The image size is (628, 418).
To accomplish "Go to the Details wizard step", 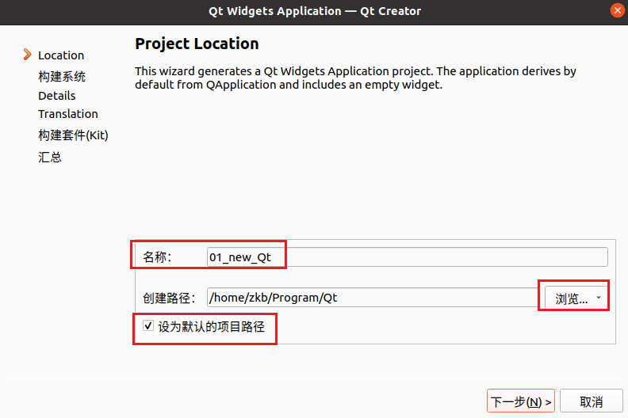I will (57, 96).
